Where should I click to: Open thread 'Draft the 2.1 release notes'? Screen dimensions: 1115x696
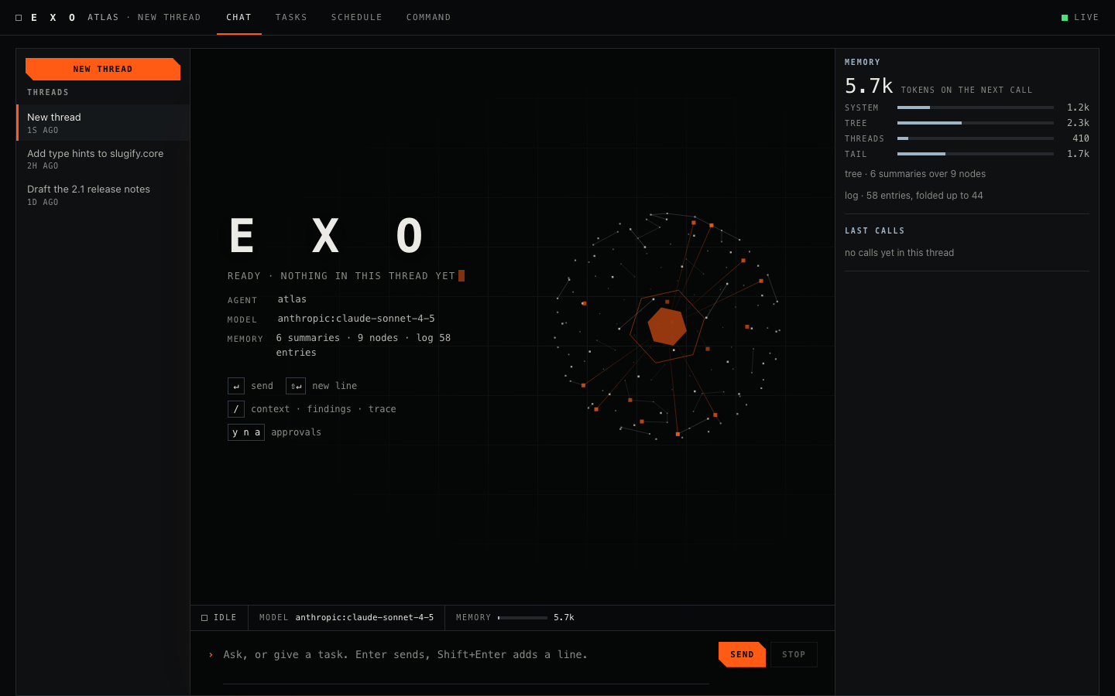pyautogui.click(x=103, y=195)
